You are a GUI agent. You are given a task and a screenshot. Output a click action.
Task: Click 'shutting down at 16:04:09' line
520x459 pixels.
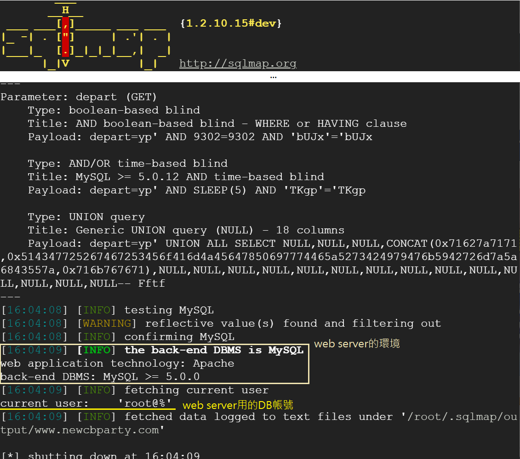(x=101, y=455)
